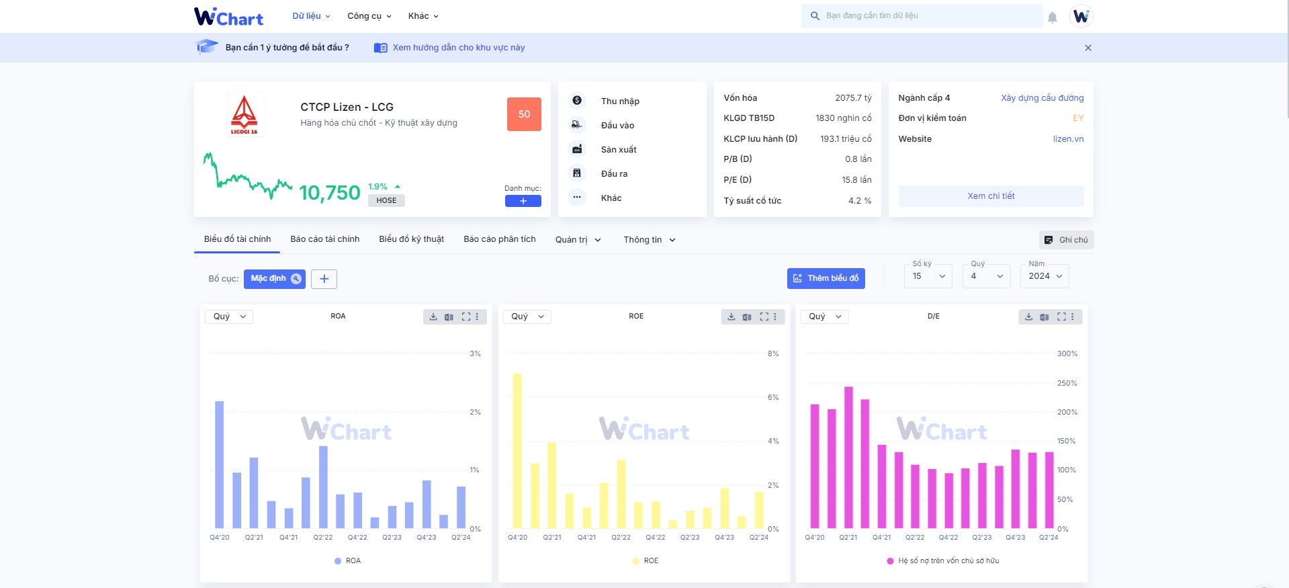Expand the ROE chart to fullscreen
The image size is (1289, 588).
coord(764,317)
